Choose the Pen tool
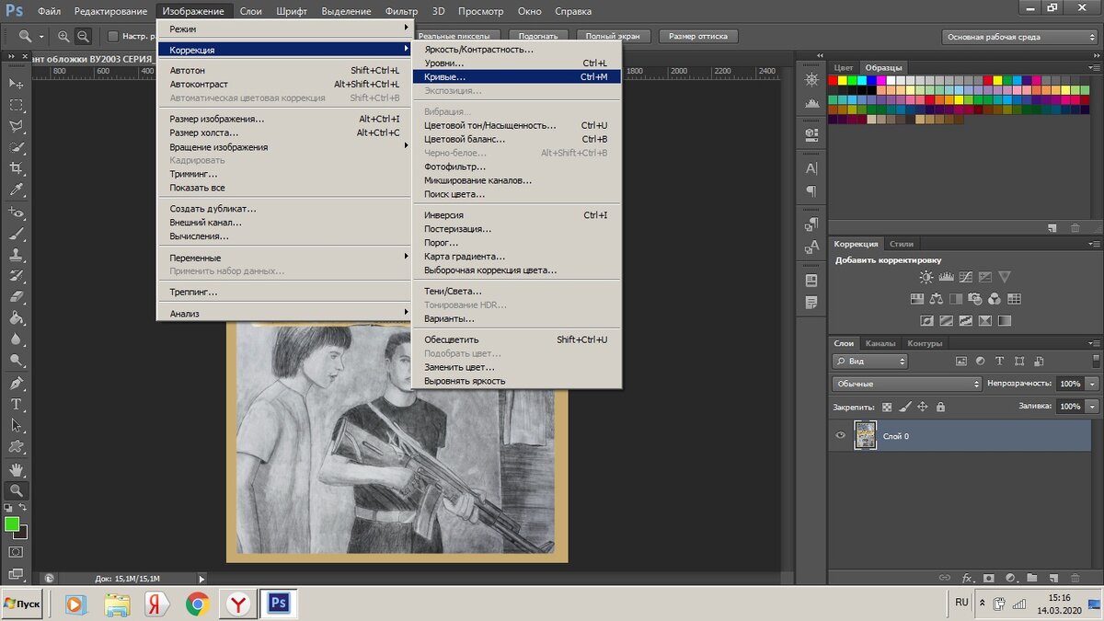Image resolution: width=1104 pixels, height=621 pixels. coord(16,383)
